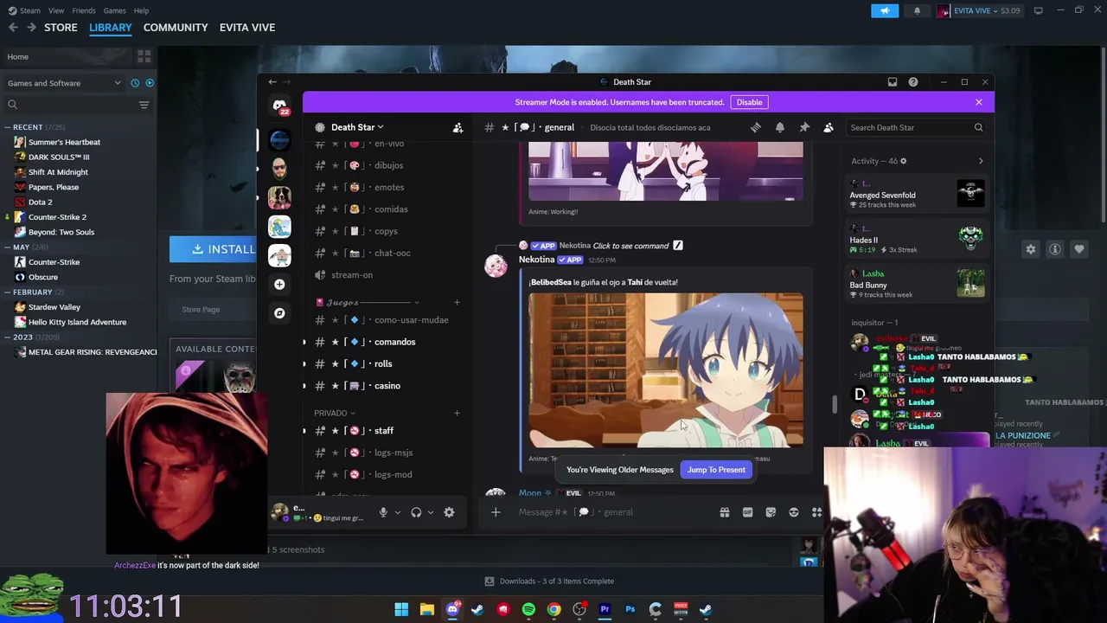
Task: Open Discover servers compass icon
Action: (279, 313)
